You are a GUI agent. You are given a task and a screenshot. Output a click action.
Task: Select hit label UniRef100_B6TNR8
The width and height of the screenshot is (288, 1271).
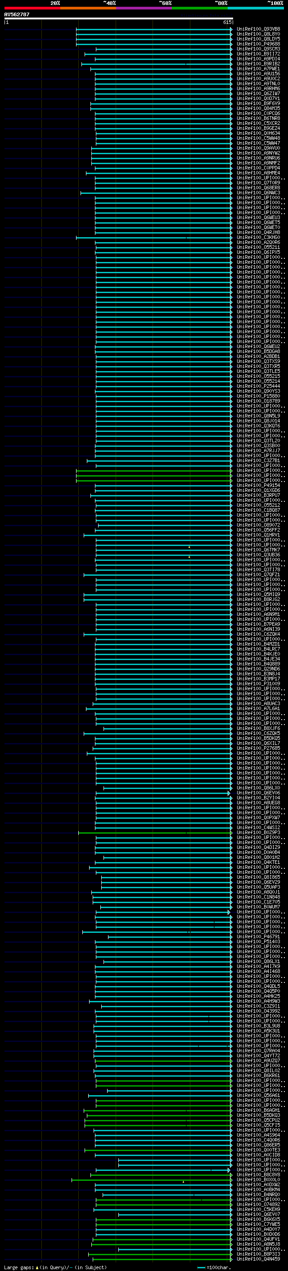tap(258, 119)
